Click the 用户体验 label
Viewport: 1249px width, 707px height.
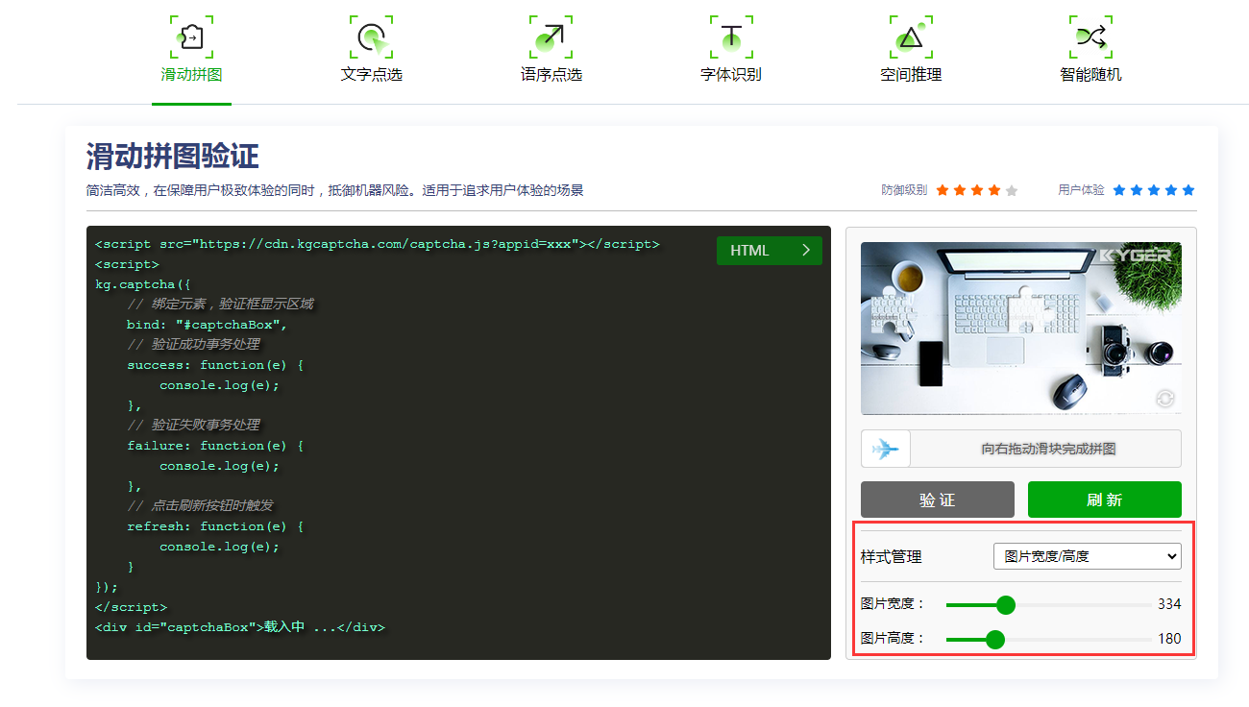coord(1081,190)
